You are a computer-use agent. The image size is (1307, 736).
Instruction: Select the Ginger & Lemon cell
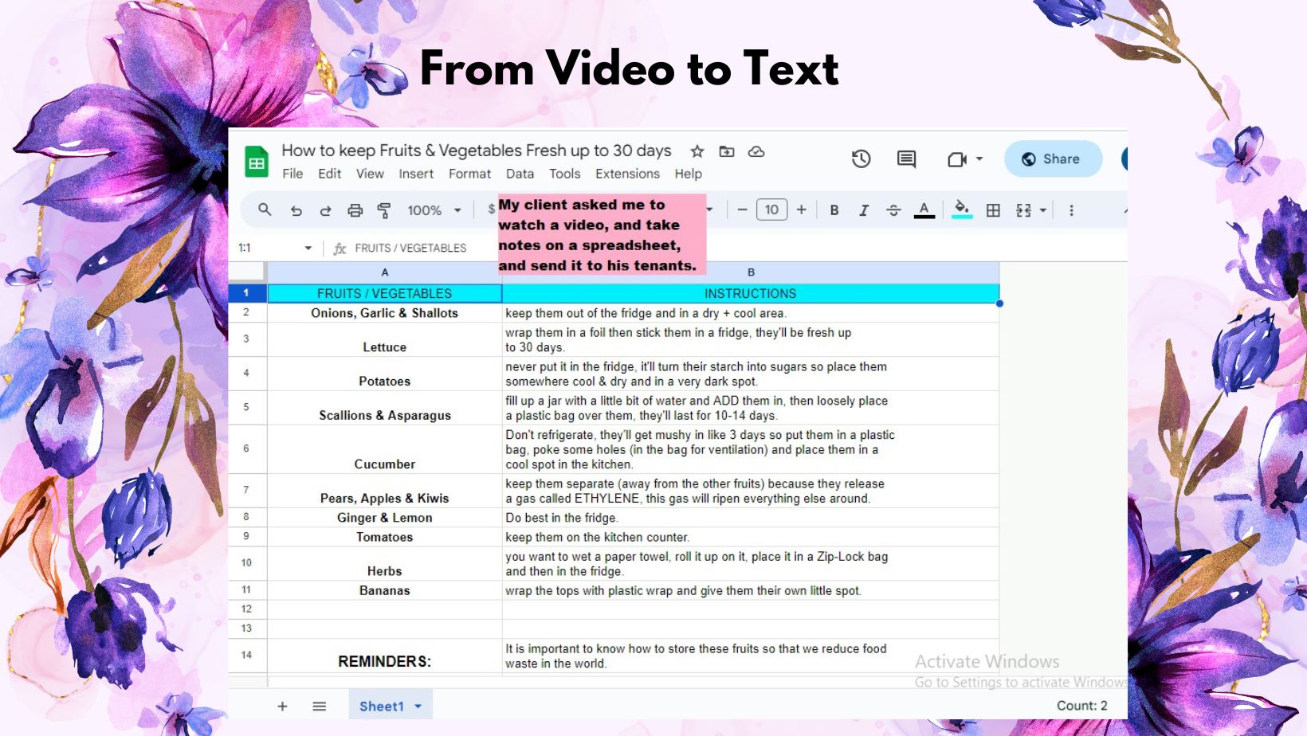pos(385,518)
